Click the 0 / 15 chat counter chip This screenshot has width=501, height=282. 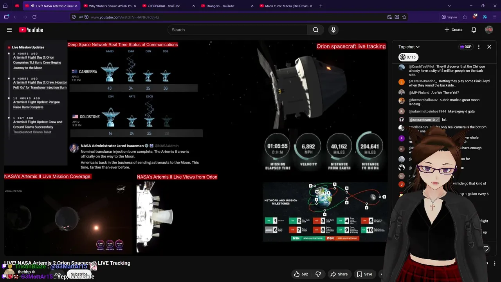coord(407,57)
